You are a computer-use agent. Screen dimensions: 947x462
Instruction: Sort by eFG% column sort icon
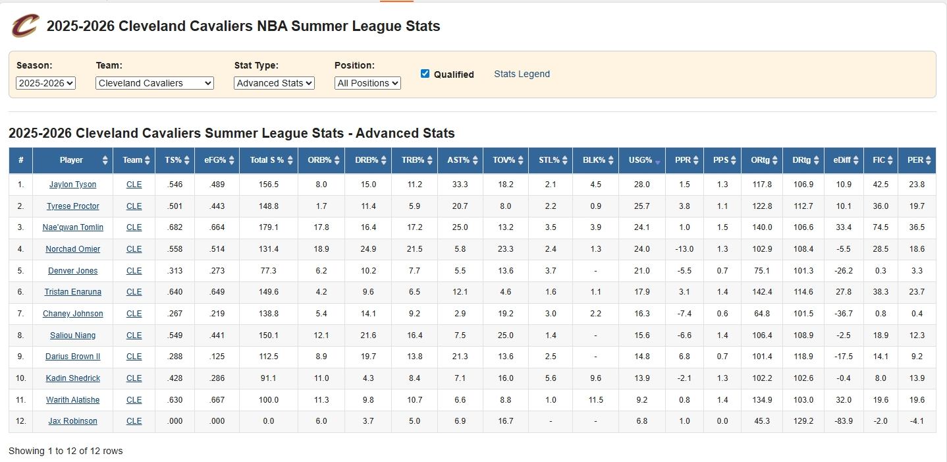point(231,160)
